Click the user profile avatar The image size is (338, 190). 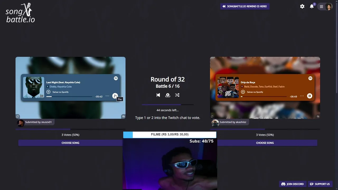[328, 7]
